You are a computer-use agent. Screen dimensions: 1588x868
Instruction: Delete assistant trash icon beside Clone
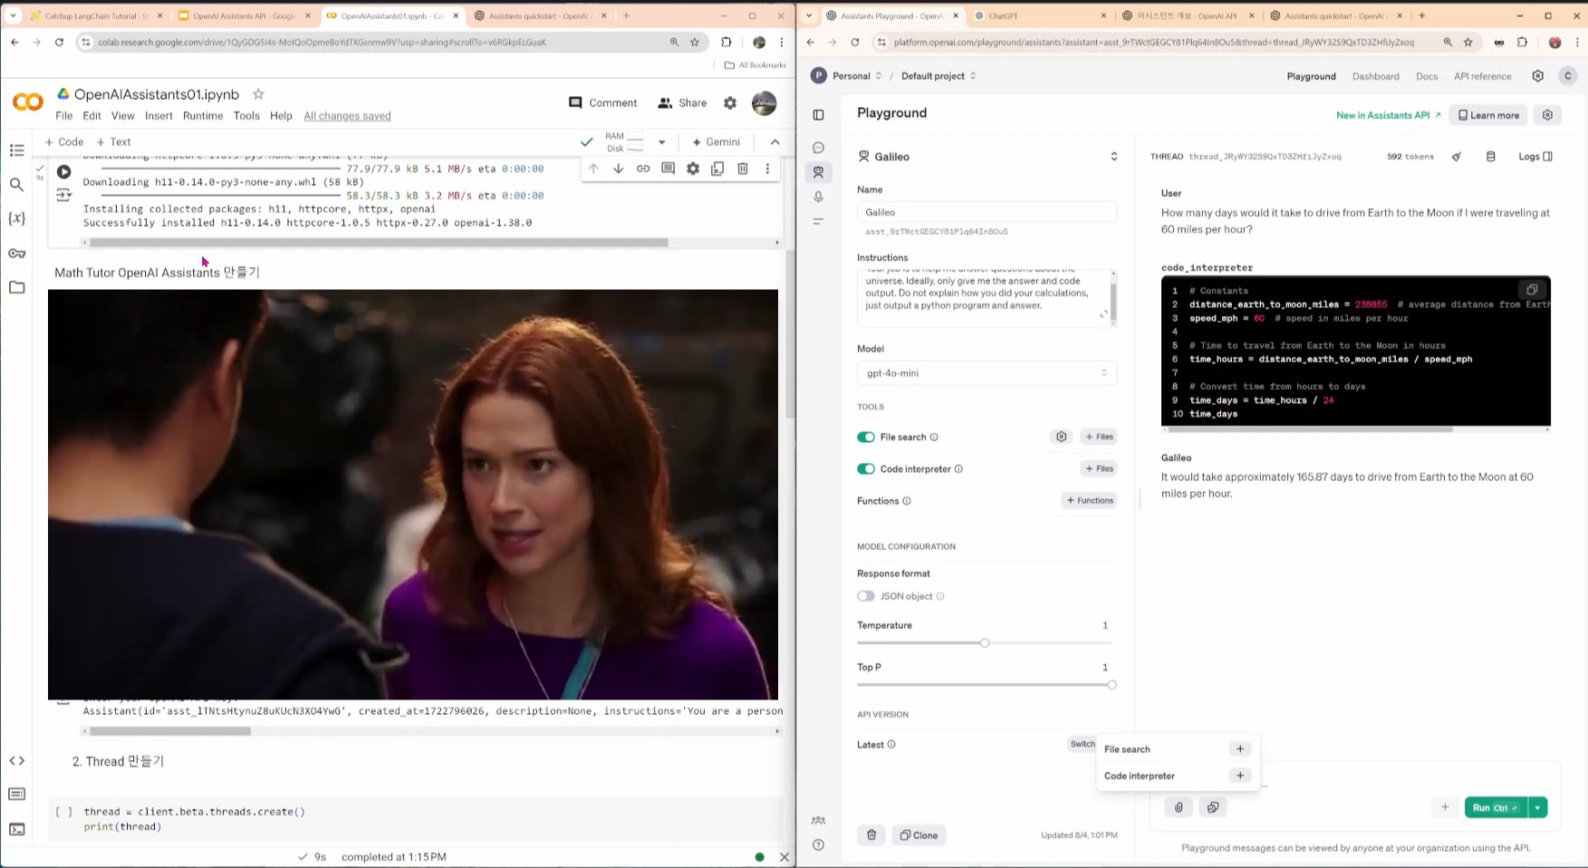coord(871,835)
